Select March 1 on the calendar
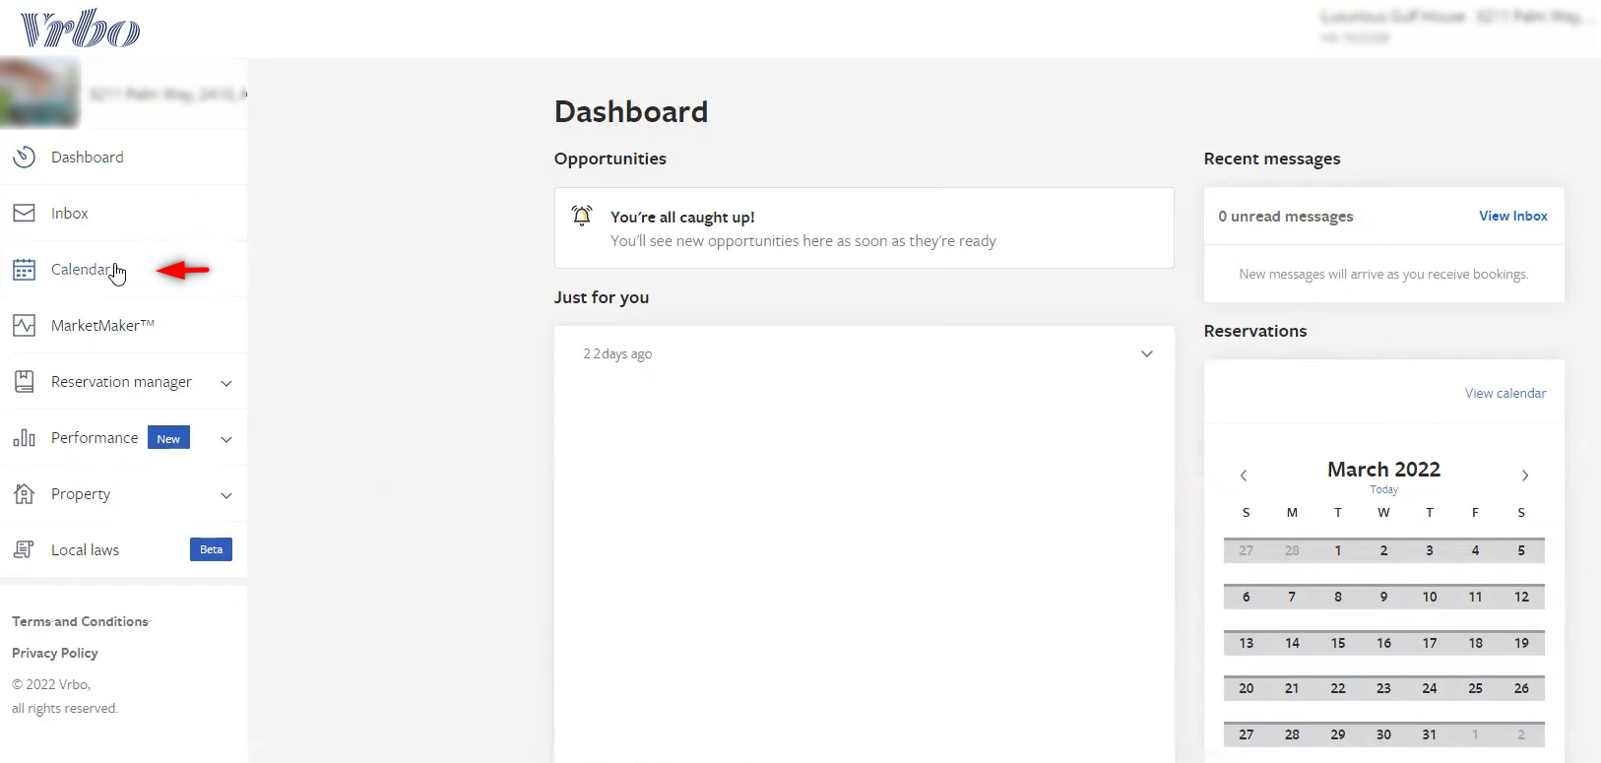Screen dimensions: 1601x763 coord(1338,550)
